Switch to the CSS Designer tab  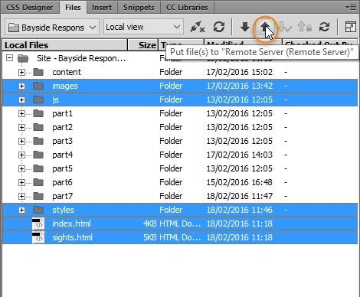[x=30, y=7]
